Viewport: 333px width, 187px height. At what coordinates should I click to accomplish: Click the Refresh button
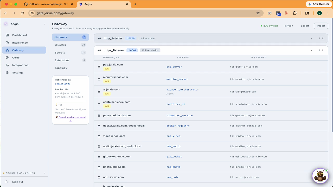(288, 26)
